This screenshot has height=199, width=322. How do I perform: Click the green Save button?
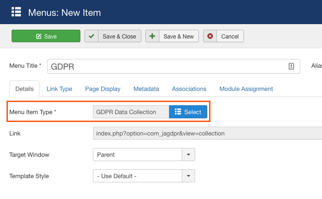point(46,36)
